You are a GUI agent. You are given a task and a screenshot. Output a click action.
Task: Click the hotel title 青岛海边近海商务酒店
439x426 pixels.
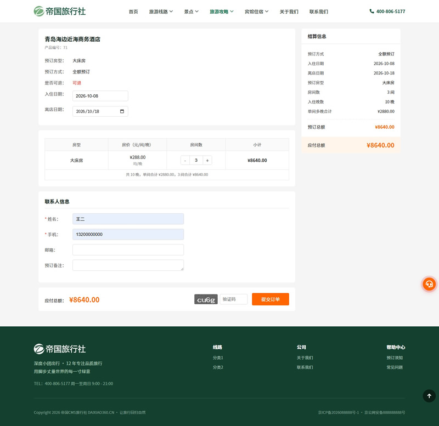point(72,39)
